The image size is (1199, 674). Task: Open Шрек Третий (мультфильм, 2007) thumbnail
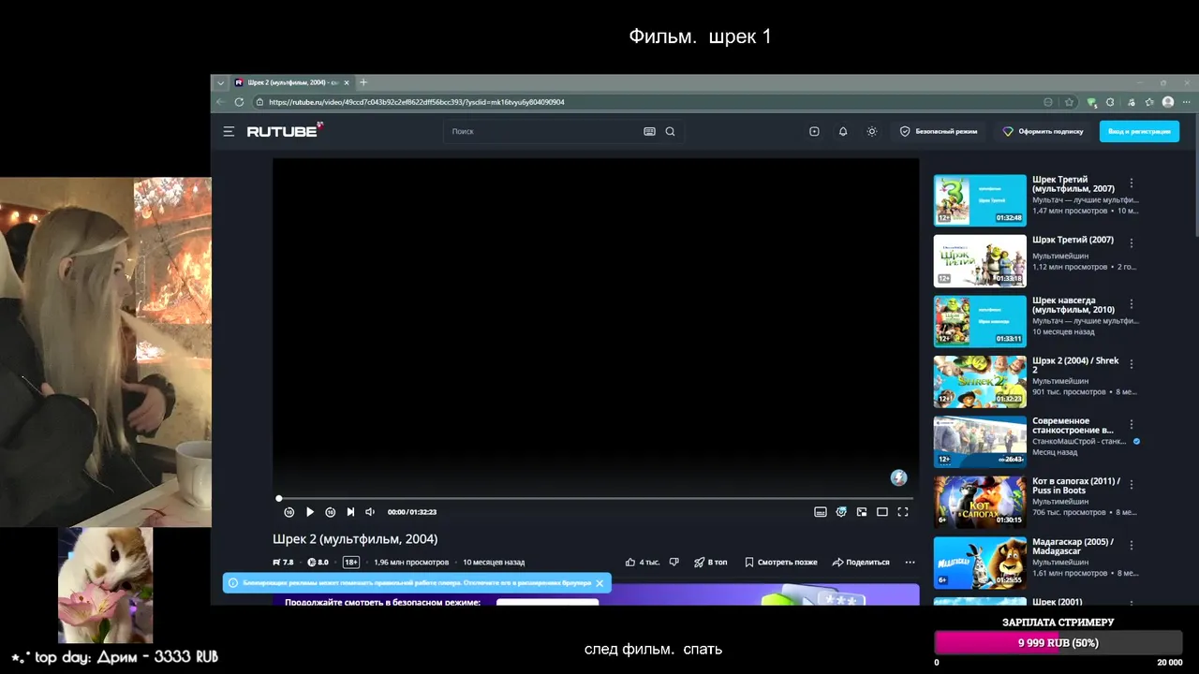point(980,200)
